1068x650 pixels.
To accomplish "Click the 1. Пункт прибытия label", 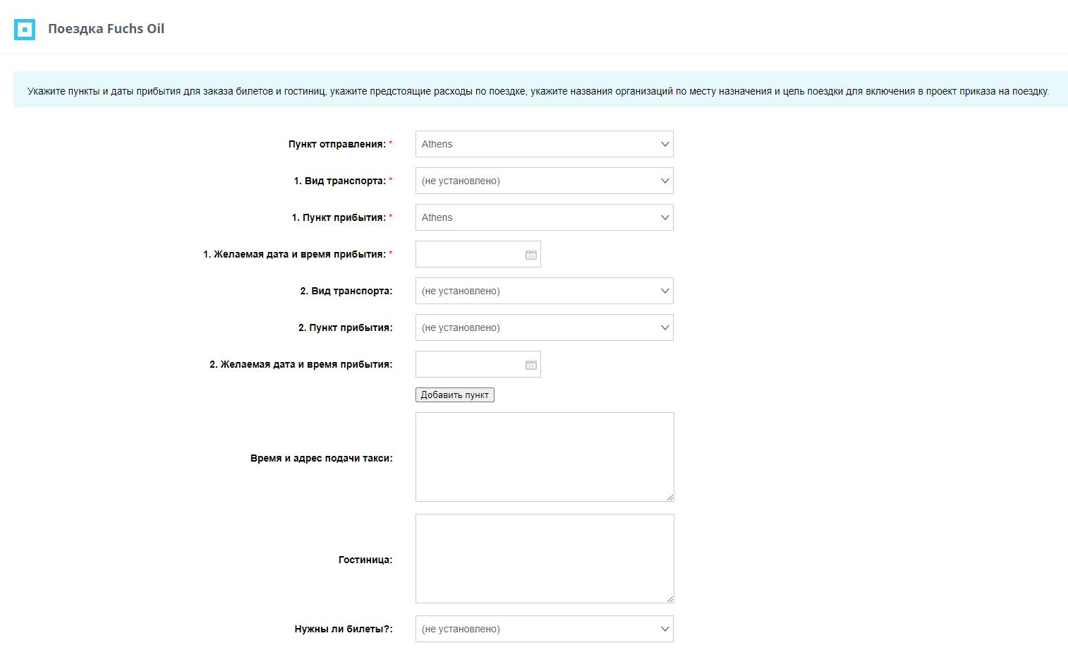I will [x=339, y=217].
